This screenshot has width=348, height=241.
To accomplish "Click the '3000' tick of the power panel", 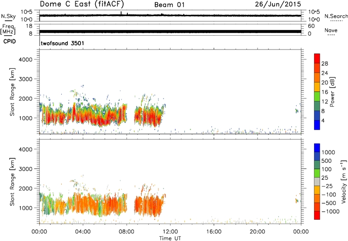I will coord(26,79).
